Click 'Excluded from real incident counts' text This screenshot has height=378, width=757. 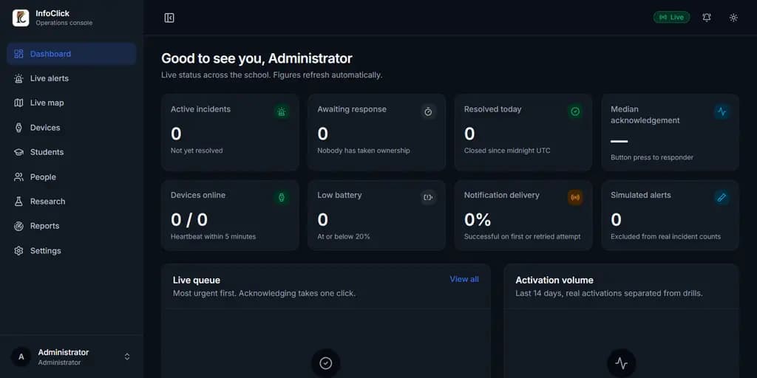pos(666,237)
